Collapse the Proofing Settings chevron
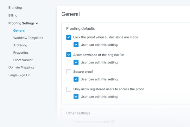The height and width of the screenshot is (127, 190). 37,23
